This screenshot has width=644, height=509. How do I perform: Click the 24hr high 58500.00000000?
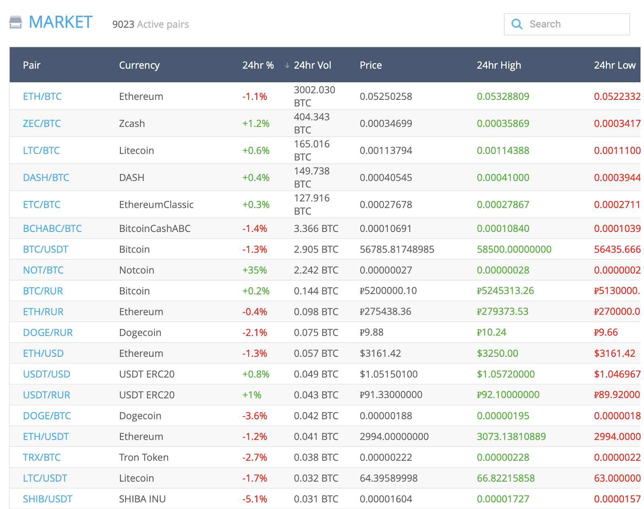point(514,249)
